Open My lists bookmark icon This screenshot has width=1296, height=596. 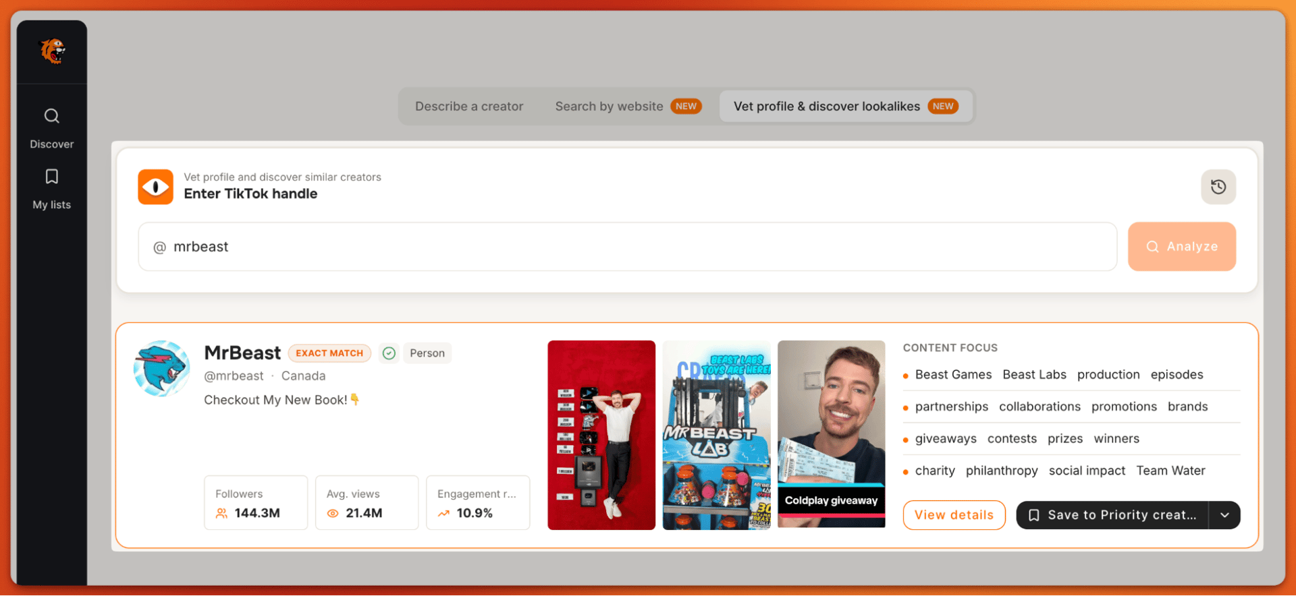pyautogui.click(x=52, y=177)
